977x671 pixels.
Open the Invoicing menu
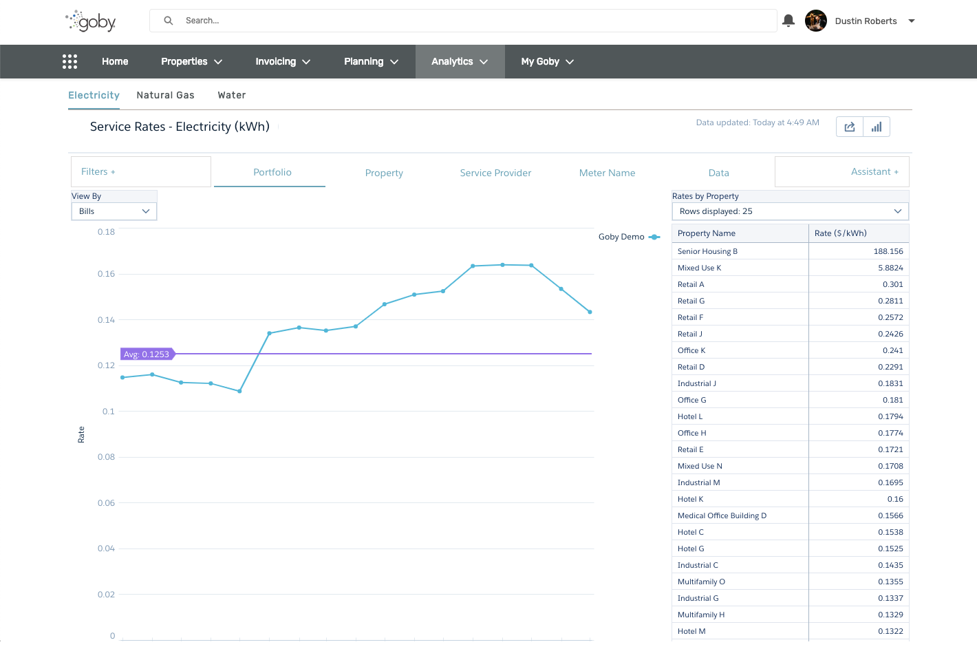[283, 62]
